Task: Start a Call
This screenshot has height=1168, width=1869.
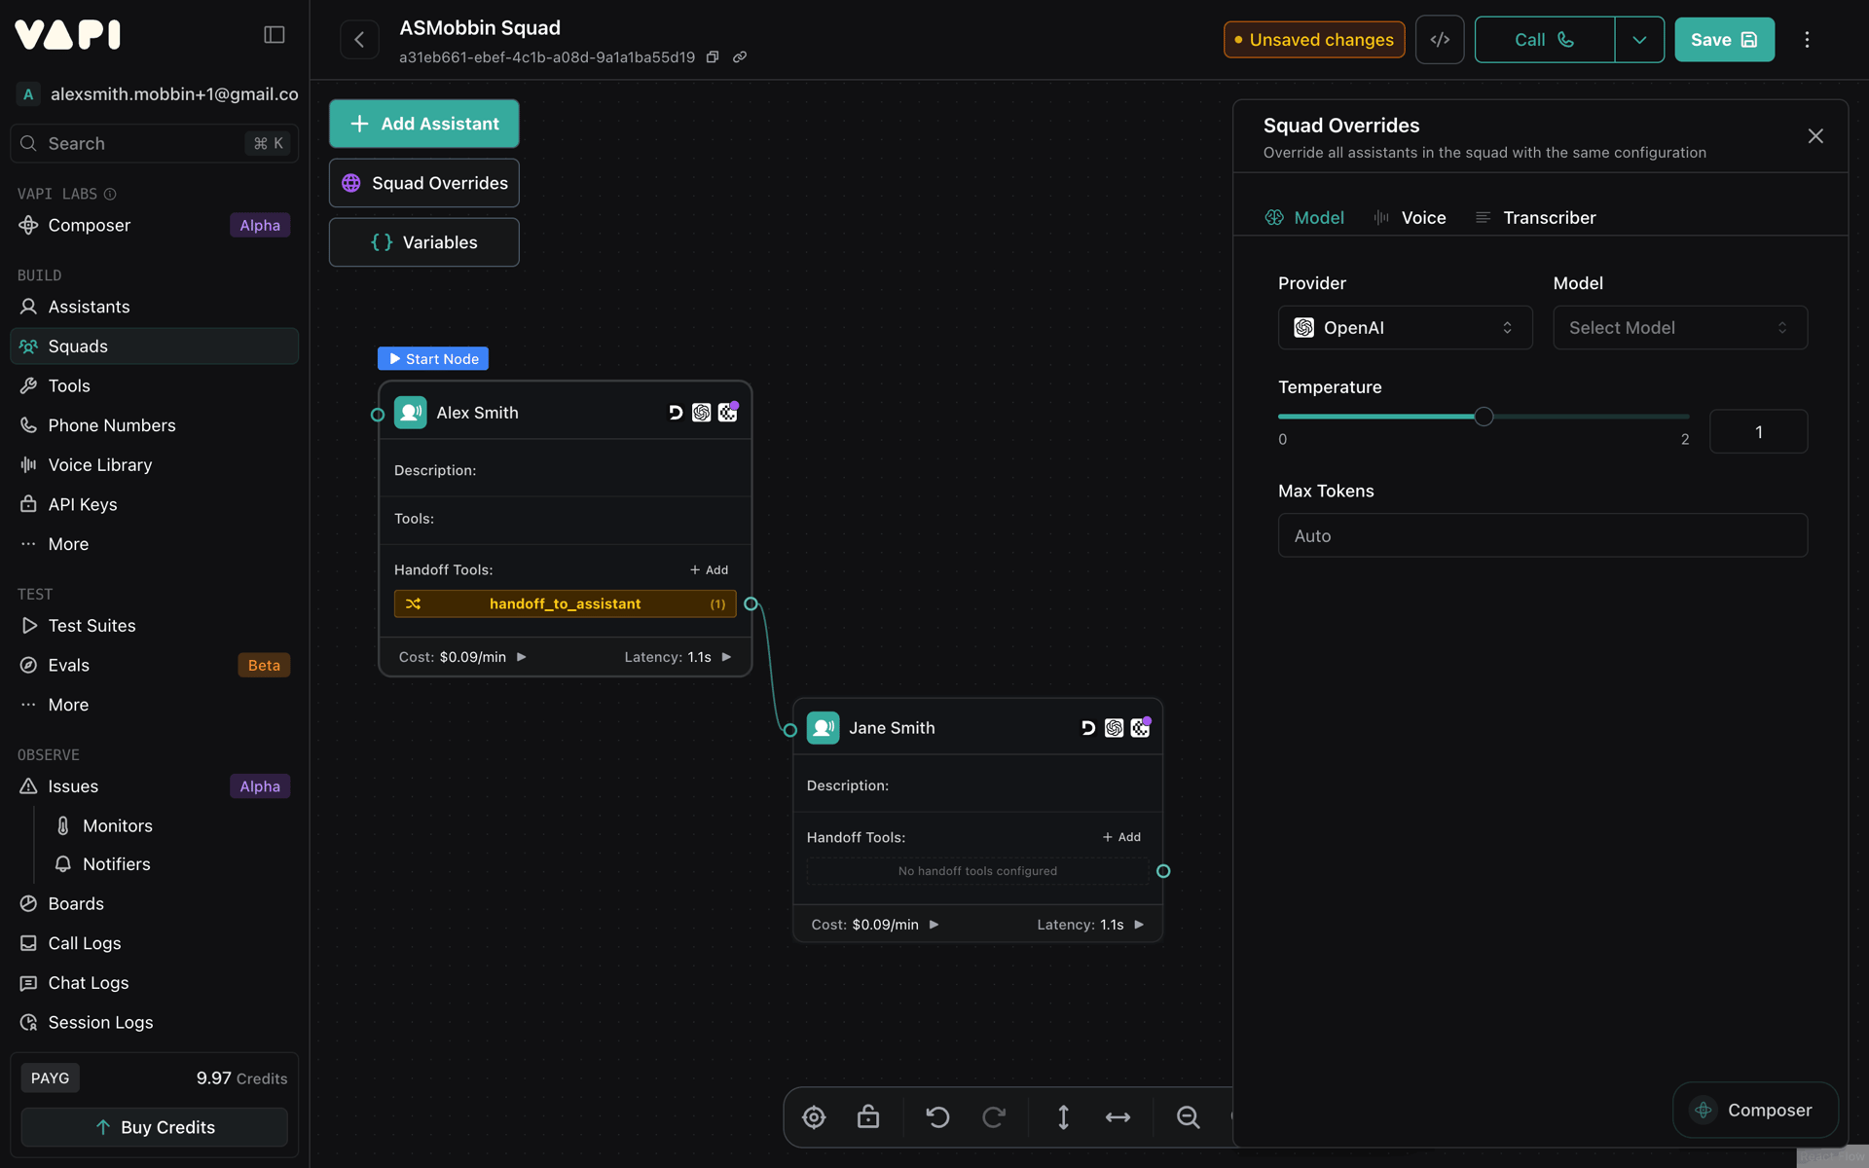Action: click(x=1545, y=40)
